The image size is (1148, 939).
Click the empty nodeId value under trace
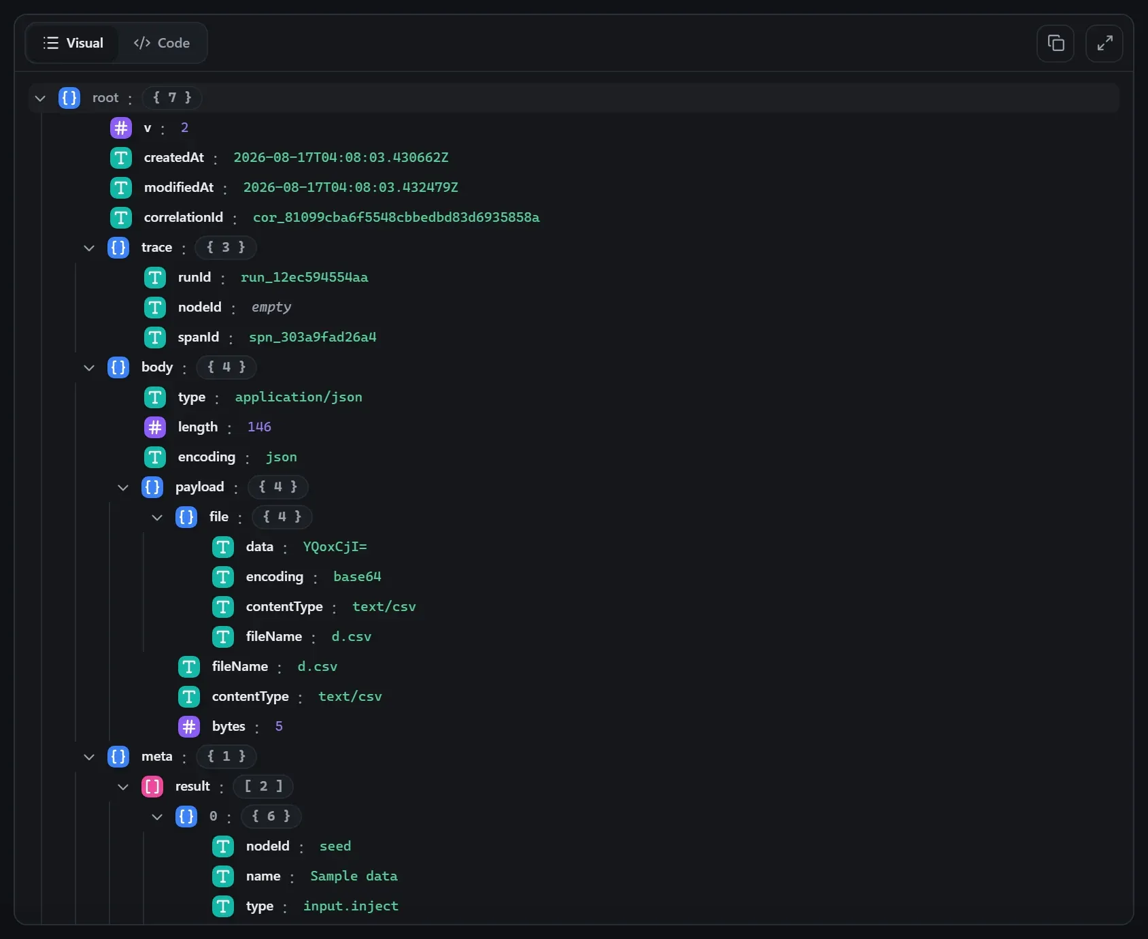(x=271, y=308)
